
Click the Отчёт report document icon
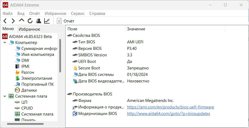tap(59, 21)
